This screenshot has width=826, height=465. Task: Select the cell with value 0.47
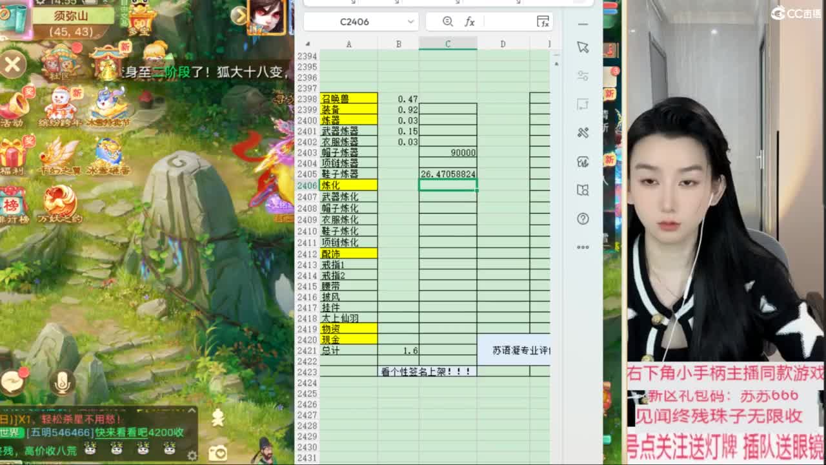[x=398, y=99]
